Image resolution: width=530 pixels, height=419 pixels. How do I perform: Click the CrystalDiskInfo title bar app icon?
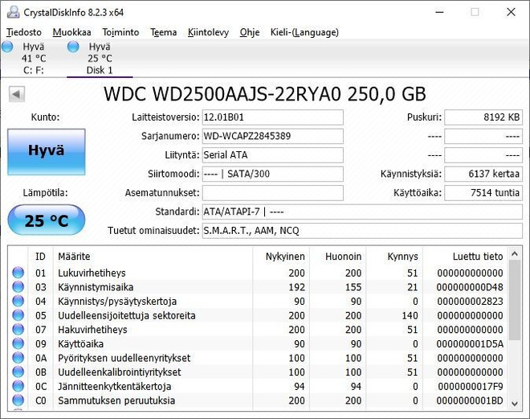[13, 12]
